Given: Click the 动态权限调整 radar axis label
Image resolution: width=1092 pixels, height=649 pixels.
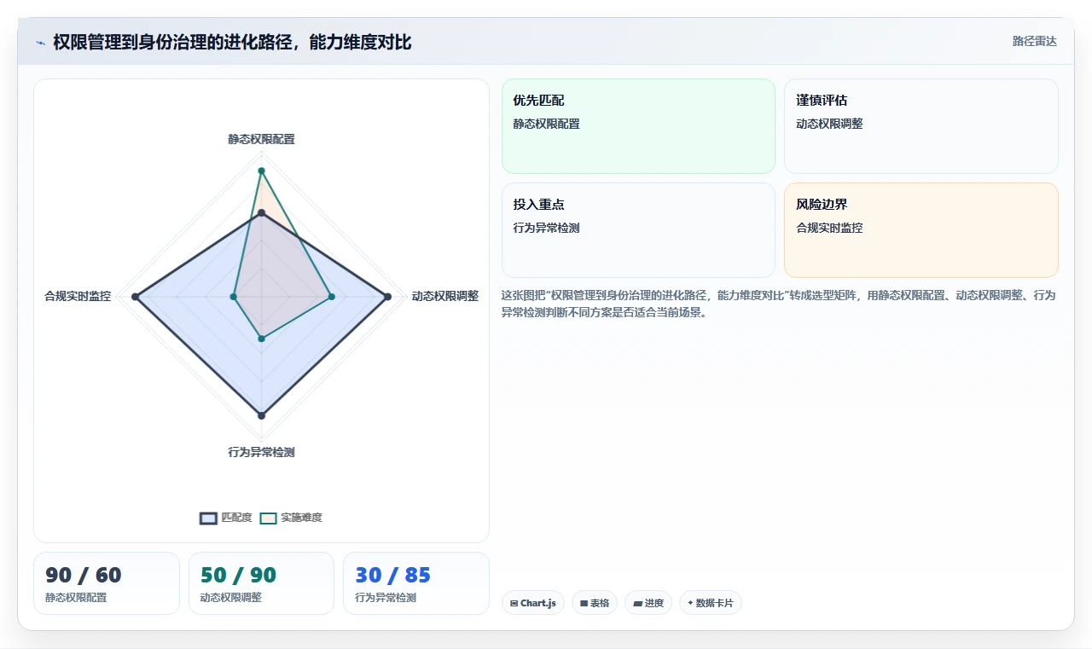Looking at the screenshot, I should click(x=444, y=296).
